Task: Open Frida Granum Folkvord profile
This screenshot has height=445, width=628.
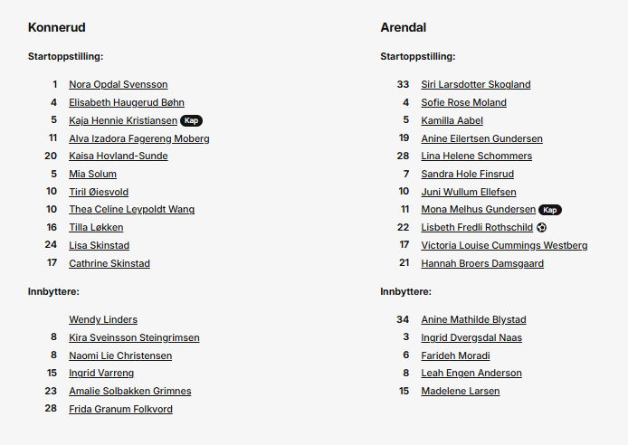Action: pyautogui.click(x=120, y=409)
